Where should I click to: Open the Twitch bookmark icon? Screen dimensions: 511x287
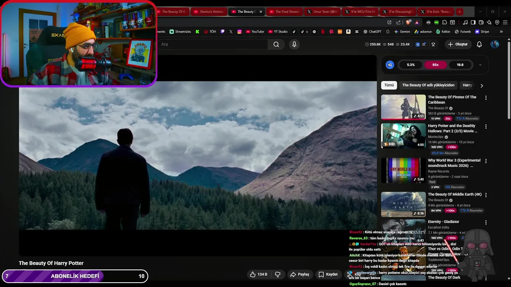click(222, 31)
